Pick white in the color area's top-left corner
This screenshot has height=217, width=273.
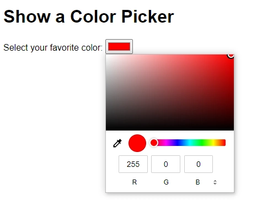pos(107,56)
